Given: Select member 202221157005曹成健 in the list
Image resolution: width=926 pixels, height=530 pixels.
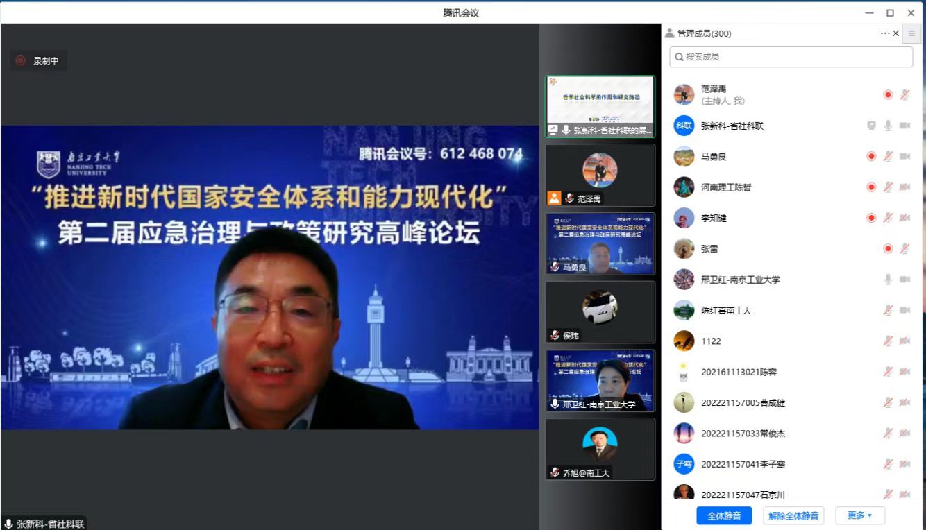Looking at the screenshot, I should point(743,402).
